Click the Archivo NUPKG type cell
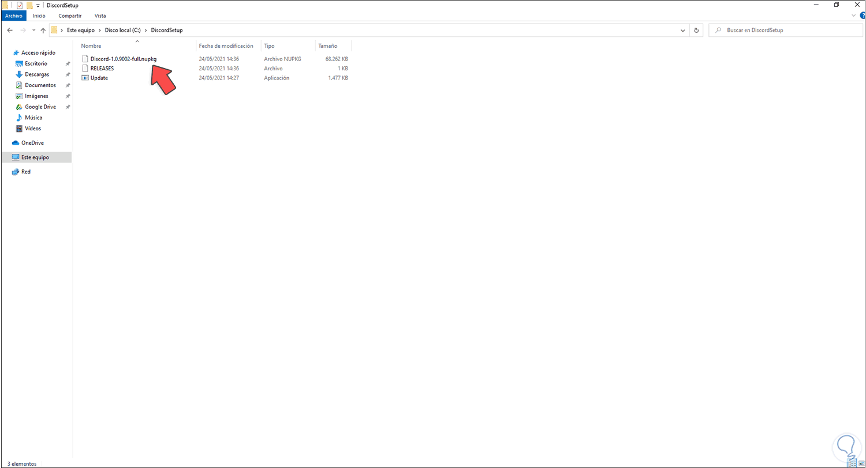The height and width of the screenshot is (468, 866). pos(282,59)
